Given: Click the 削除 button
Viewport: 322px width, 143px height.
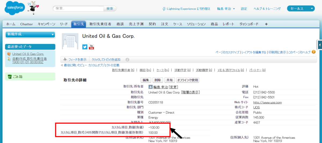Looking at the screenshot, I should pos(158,80).
